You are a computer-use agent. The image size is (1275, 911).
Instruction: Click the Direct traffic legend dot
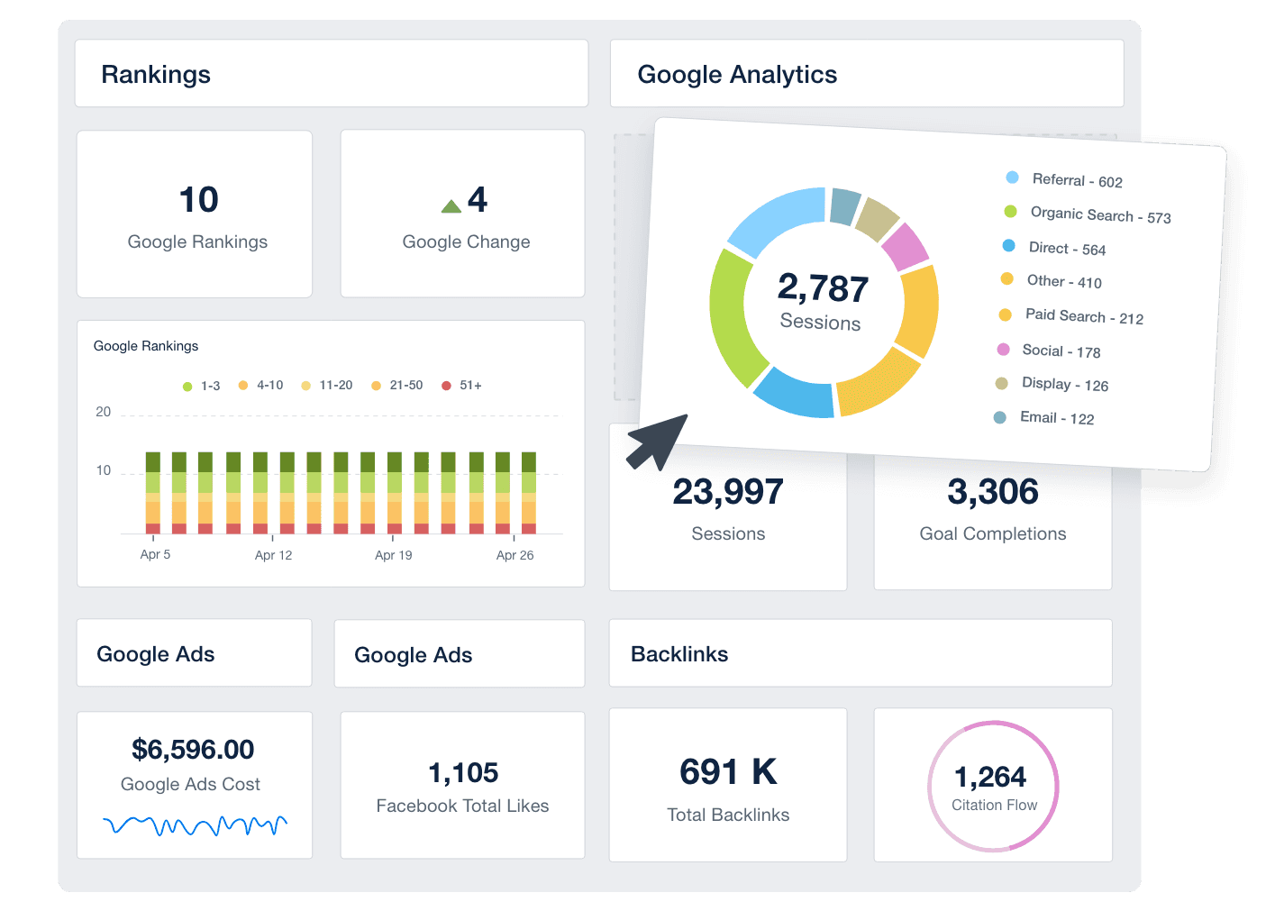1009,245
